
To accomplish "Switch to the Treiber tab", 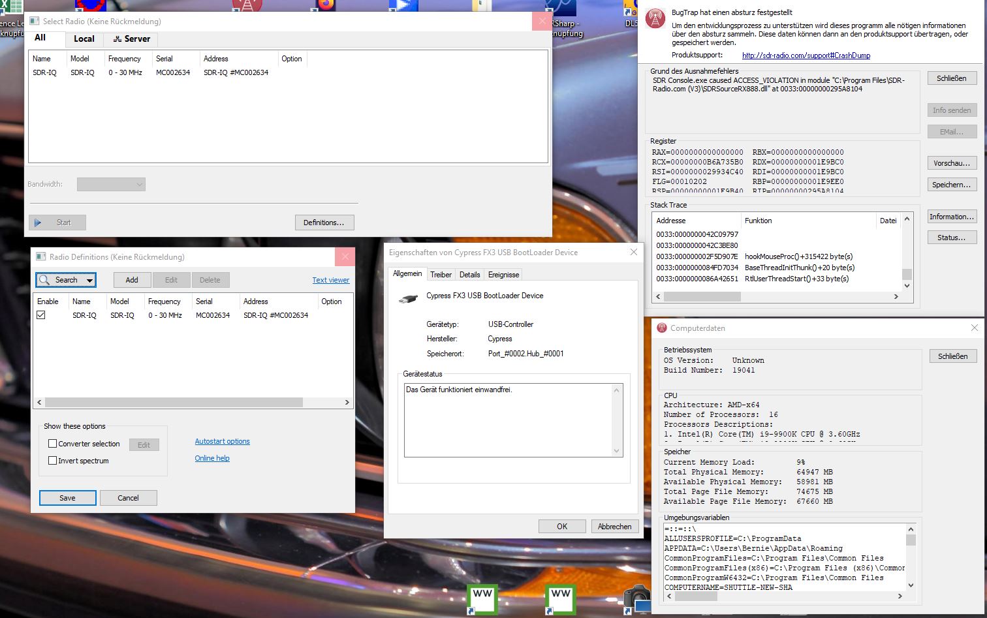I will click(441, 275).
